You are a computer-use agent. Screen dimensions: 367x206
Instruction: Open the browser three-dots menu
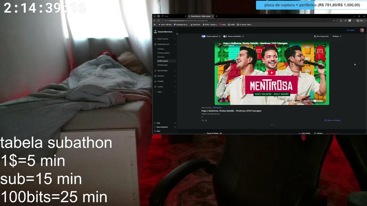coord(354,21)
